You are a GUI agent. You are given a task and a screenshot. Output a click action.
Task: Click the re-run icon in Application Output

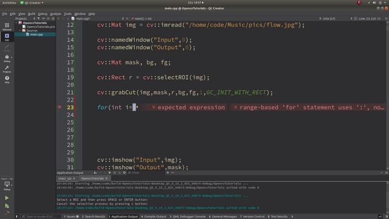109,173
